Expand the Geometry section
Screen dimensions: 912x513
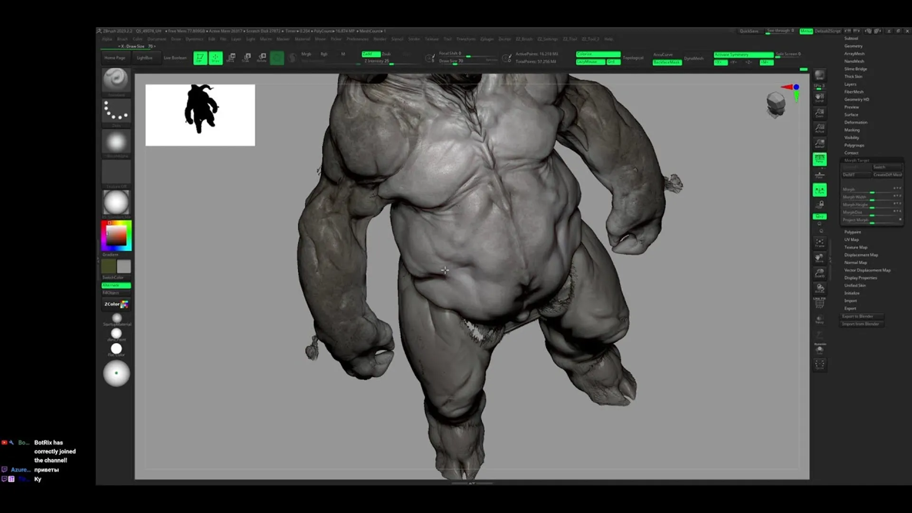[x=853, y=46]
